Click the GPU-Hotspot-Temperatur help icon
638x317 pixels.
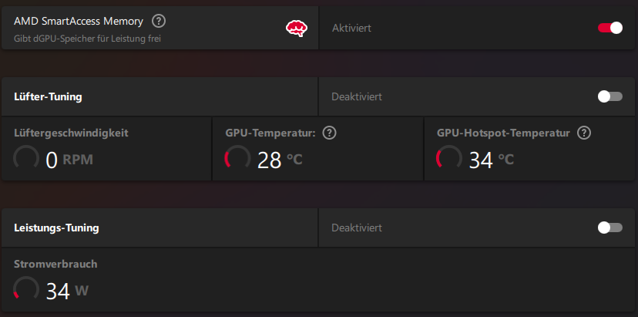584,133
